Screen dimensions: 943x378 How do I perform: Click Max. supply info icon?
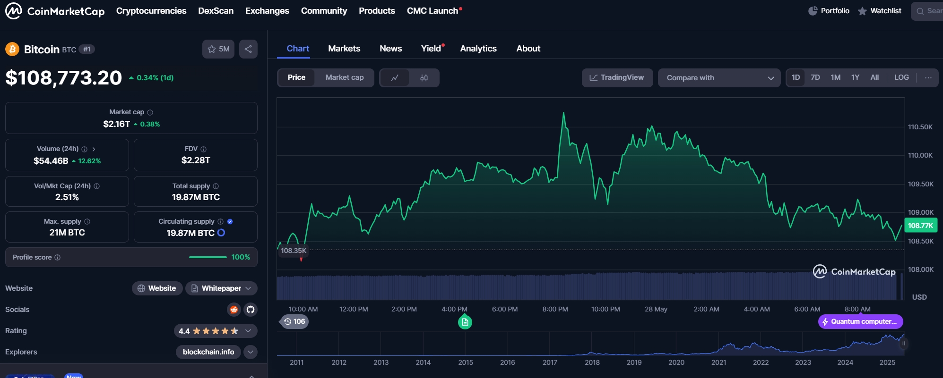(x=87, y=222)
